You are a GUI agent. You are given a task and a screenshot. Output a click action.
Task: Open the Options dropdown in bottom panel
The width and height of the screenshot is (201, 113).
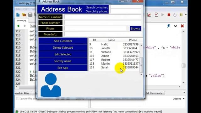(x=179, y=99)
